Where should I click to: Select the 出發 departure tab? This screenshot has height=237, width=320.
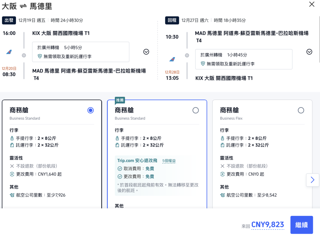point(9,20)
